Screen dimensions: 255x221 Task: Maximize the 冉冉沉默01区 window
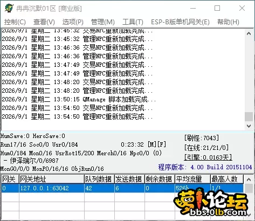pos(217,8)
